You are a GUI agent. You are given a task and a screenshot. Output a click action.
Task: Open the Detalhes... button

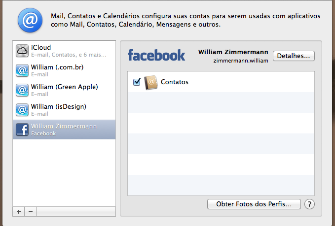point(294,56)
